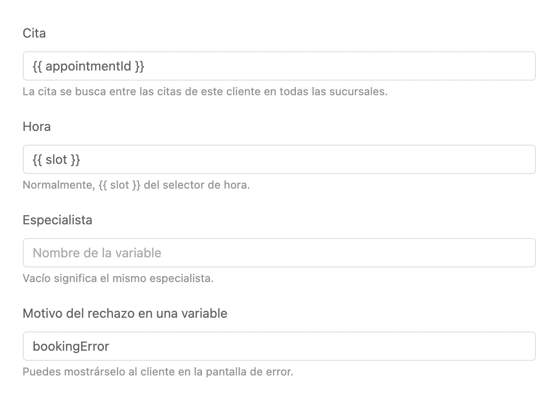Click the "Vacío significa el mismo especialista" hint
The image size is (557, 402).
(x=118, y=278)
